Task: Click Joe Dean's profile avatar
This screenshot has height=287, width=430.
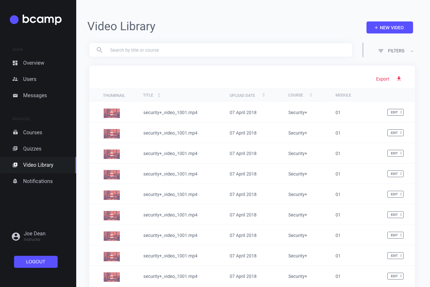Action: pyautogui.click(x=16, y=236)
